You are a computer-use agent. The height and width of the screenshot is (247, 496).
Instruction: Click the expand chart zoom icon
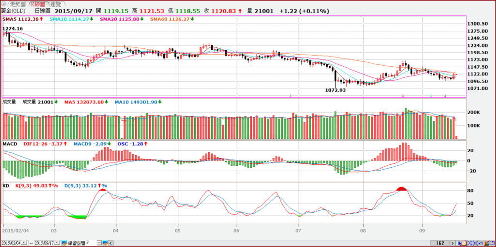(476, 243)
